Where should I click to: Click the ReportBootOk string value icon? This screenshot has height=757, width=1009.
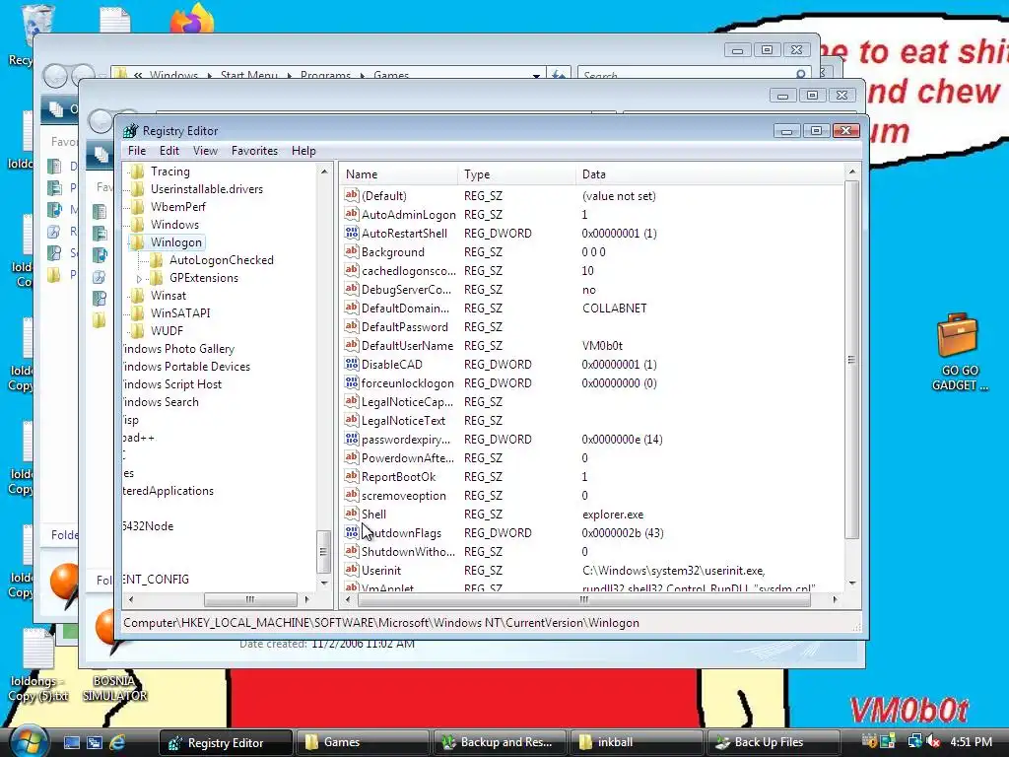point(352,476)
